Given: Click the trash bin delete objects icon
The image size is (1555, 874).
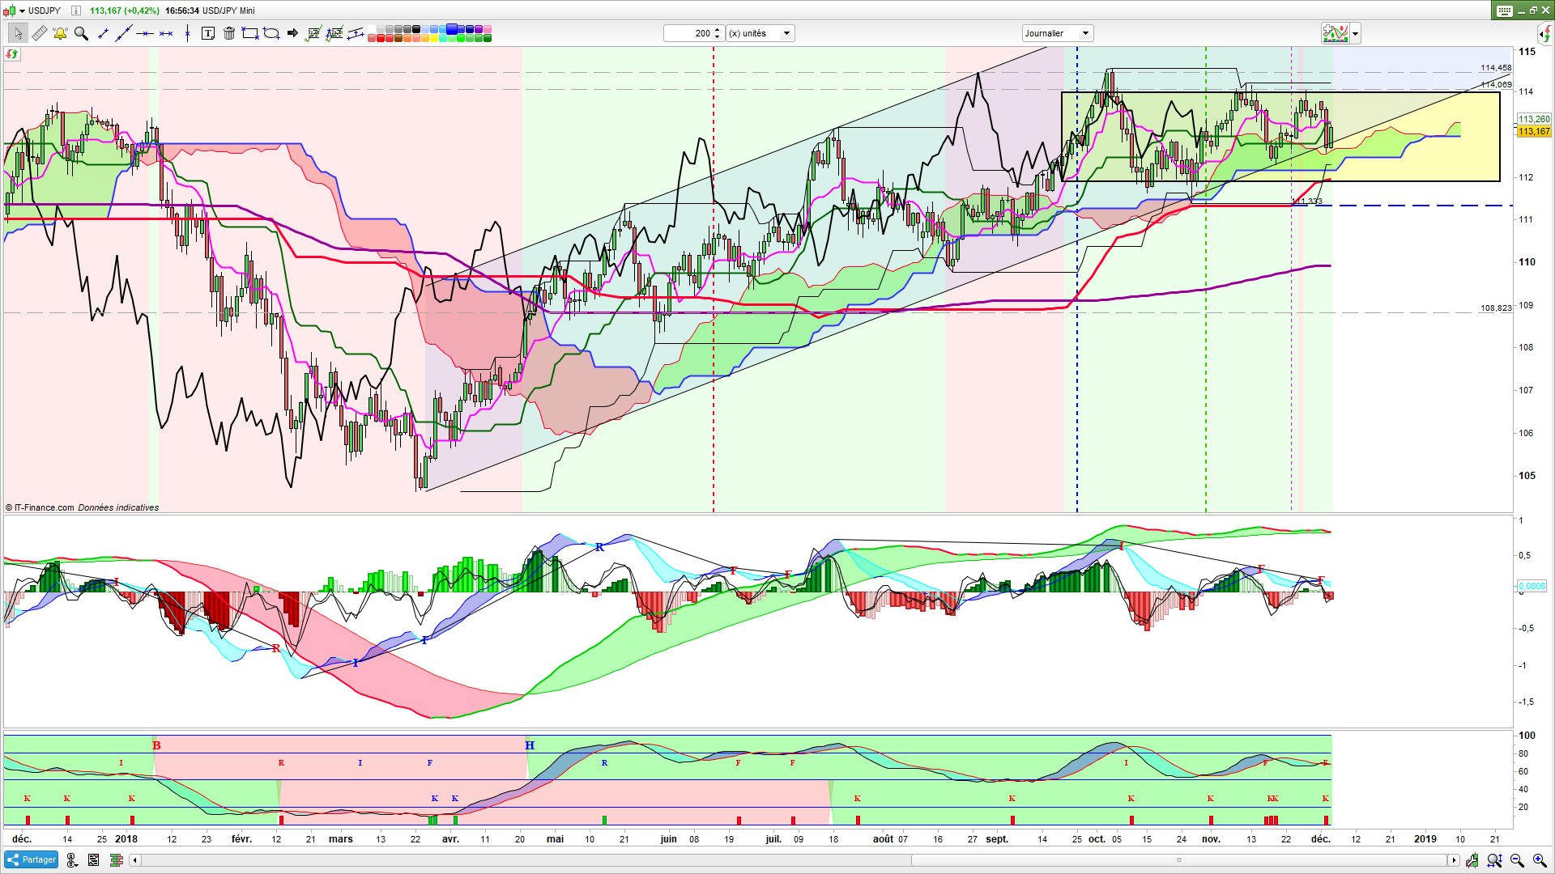Looking at the screenshot, I should point(229,33).
